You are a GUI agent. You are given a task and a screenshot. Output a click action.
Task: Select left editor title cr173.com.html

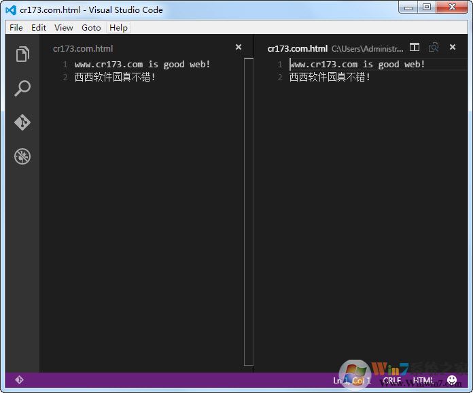[83, 48]
